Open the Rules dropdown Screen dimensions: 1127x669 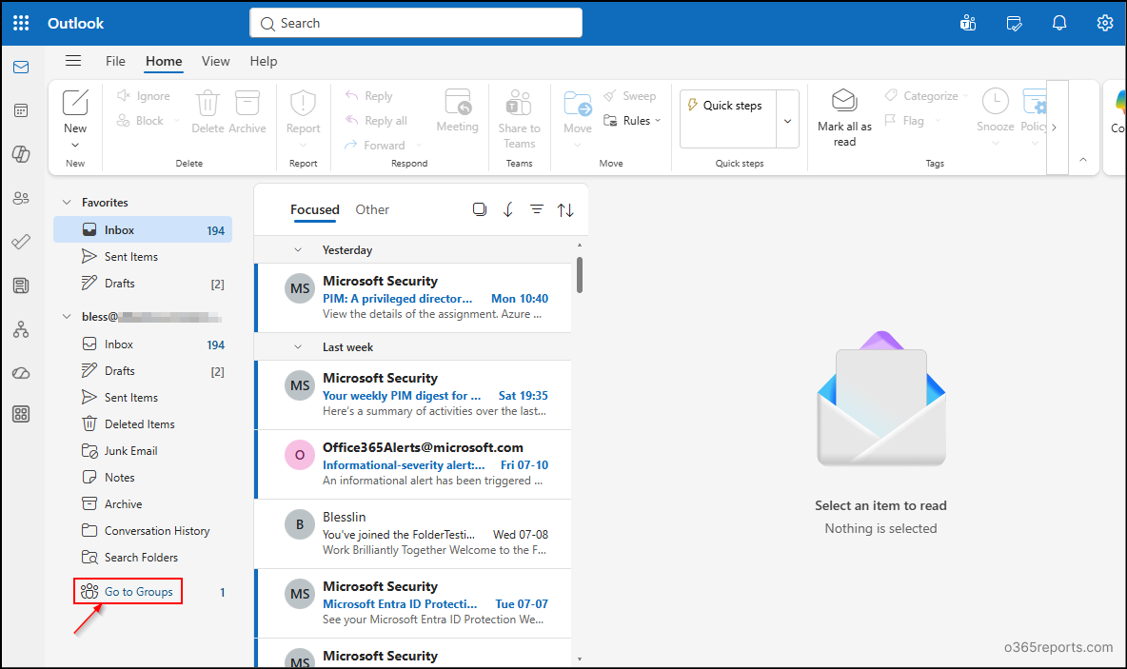632,120
